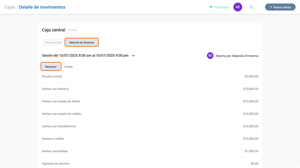Click the Ventas con efectivo amount

(x=250, y=89)
